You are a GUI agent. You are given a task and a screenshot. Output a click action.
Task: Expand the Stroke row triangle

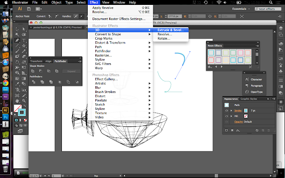(x=231, y=111)
